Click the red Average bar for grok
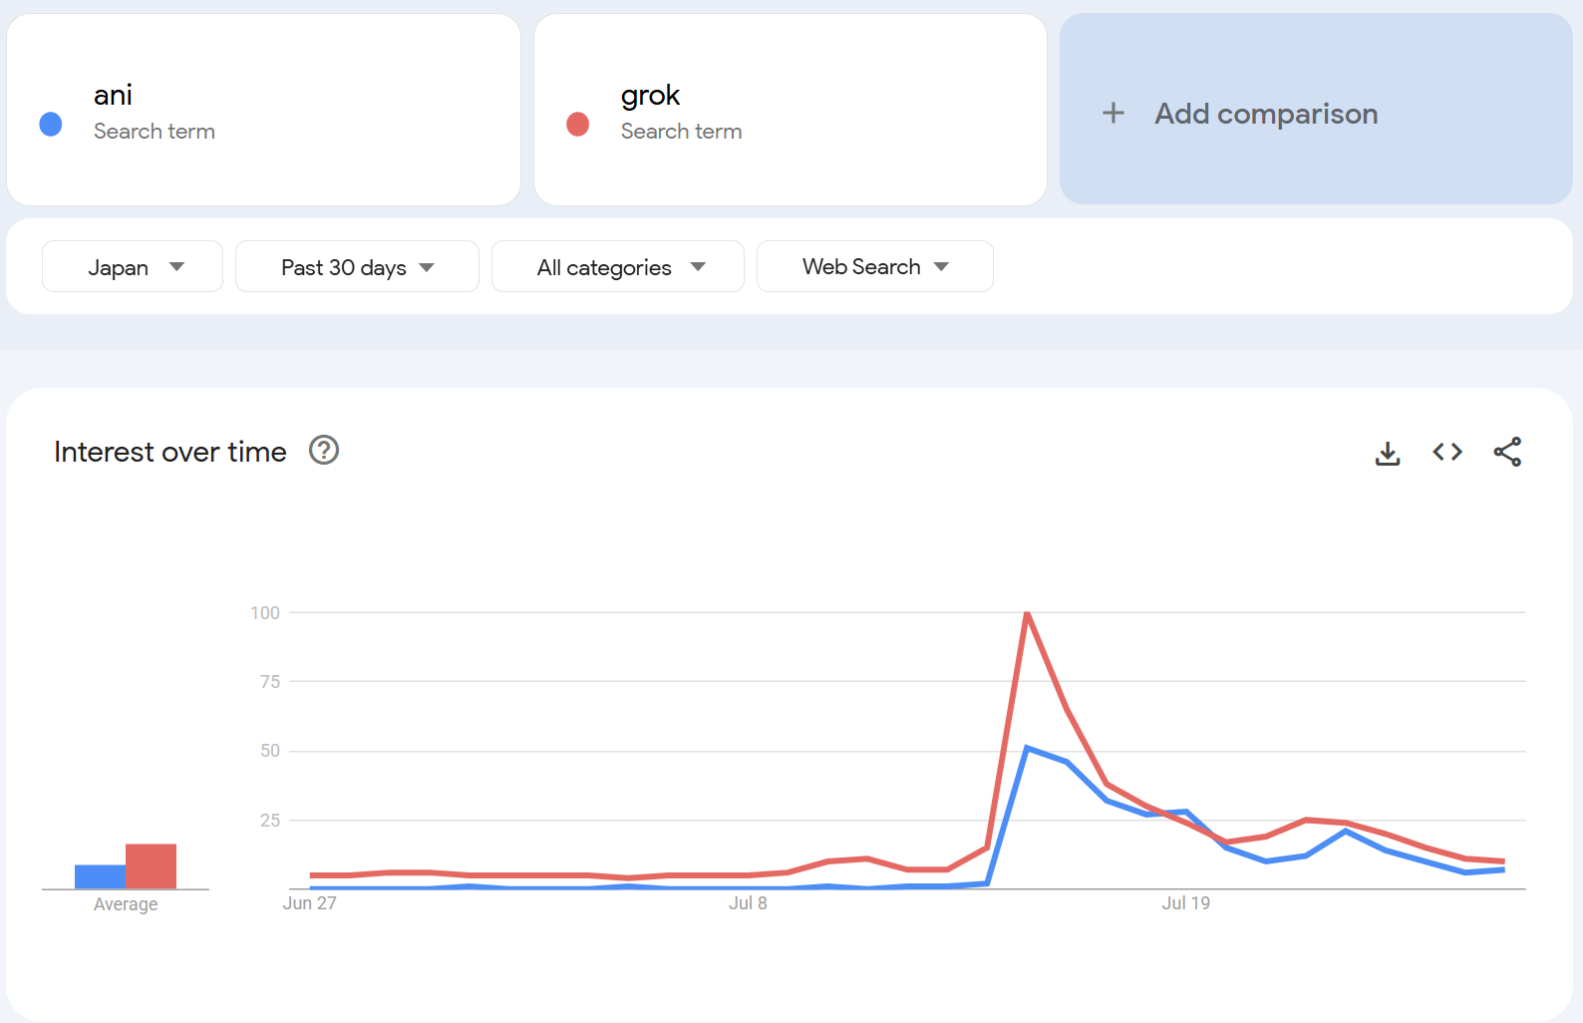The width and height of the screenshot is (1583, 1023). (152, 866)
